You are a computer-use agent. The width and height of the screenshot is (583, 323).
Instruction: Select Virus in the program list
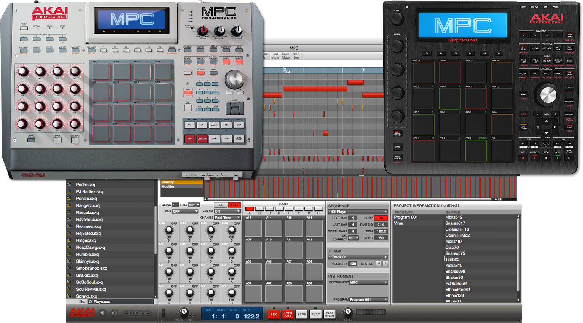click(x=398, y=223)
